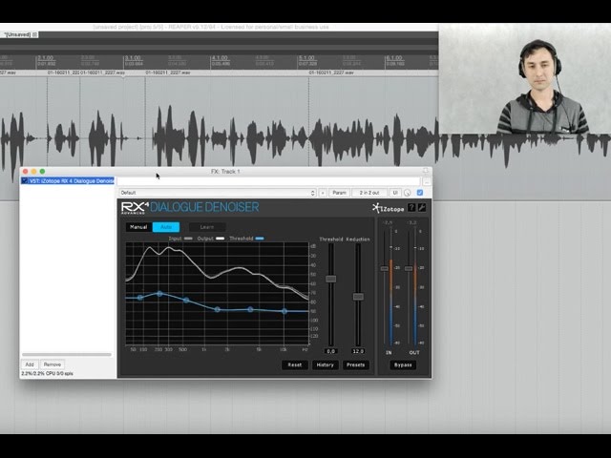Click the CPU usage status text
611x458 pixels.
[47, 373]
